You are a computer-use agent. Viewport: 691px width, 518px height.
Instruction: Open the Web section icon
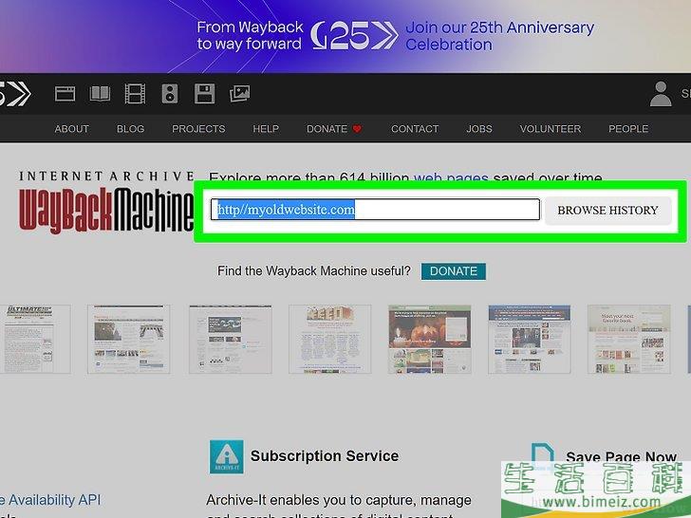pos(65,94)
